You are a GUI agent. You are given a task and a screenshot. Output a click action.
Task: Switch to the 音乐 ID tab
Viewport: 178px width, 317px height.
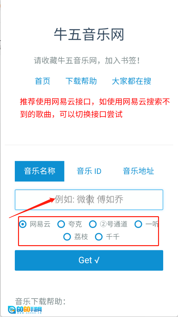[x=89, y=171]
